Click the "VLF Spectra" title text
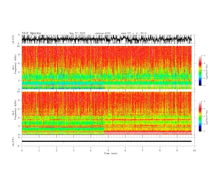The image size is (219, 169). click(31, 33)
